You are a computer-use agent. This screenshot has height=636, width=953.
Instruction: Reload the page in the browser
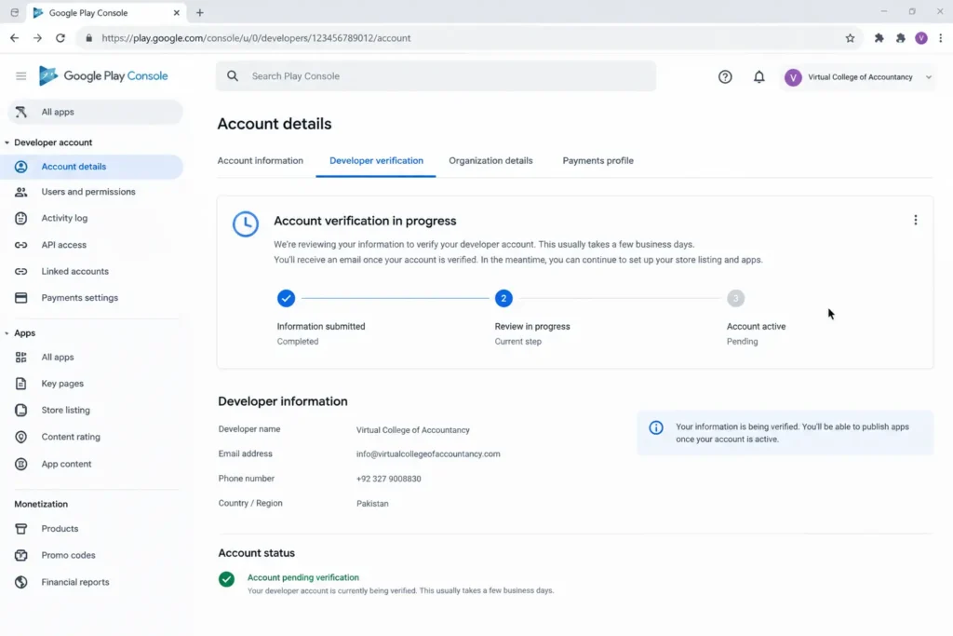(60, 38)
